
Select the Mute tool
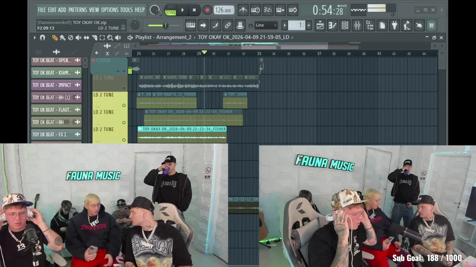(78, 37)
